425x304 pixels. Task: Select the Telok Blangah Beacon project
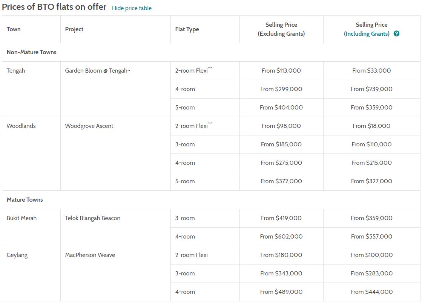click(92, 218)
